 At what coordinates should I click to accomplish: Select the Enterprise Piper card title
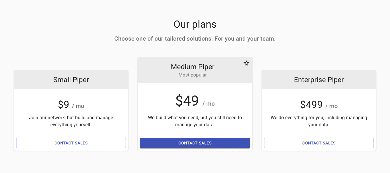(319, 80)
